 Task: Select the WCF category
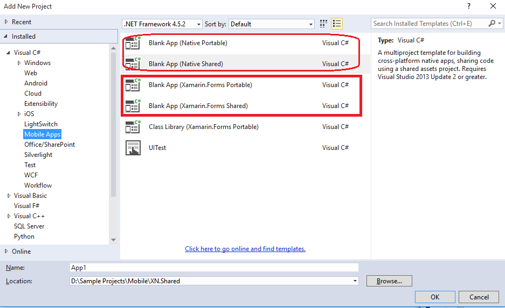(31, 175)
